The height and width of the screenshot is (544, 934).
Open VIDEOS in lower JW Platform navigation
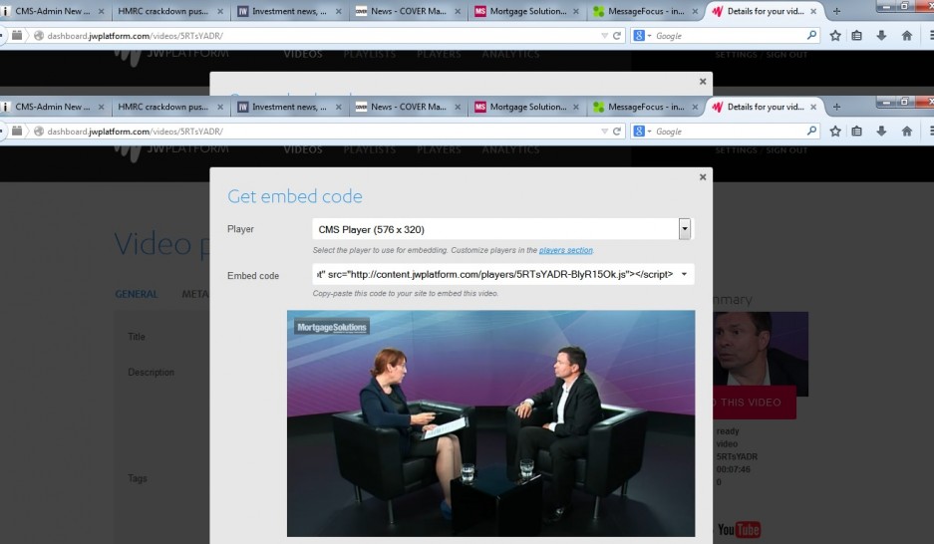(303, 150)
